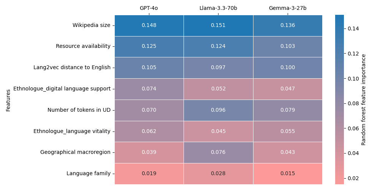Click the cell showing 0.015

288,174
